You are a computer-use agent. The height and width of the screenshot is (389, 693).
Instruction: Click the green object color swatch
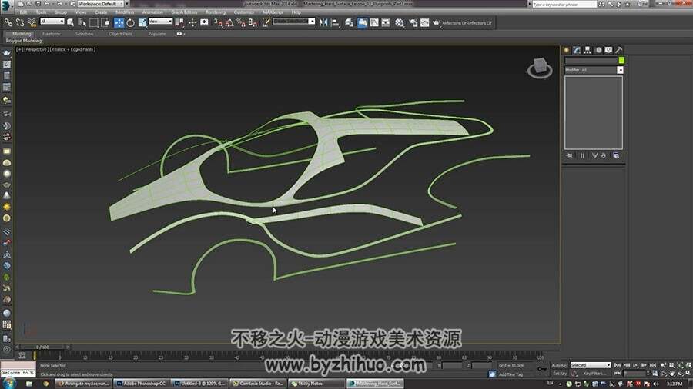point(621,61)
